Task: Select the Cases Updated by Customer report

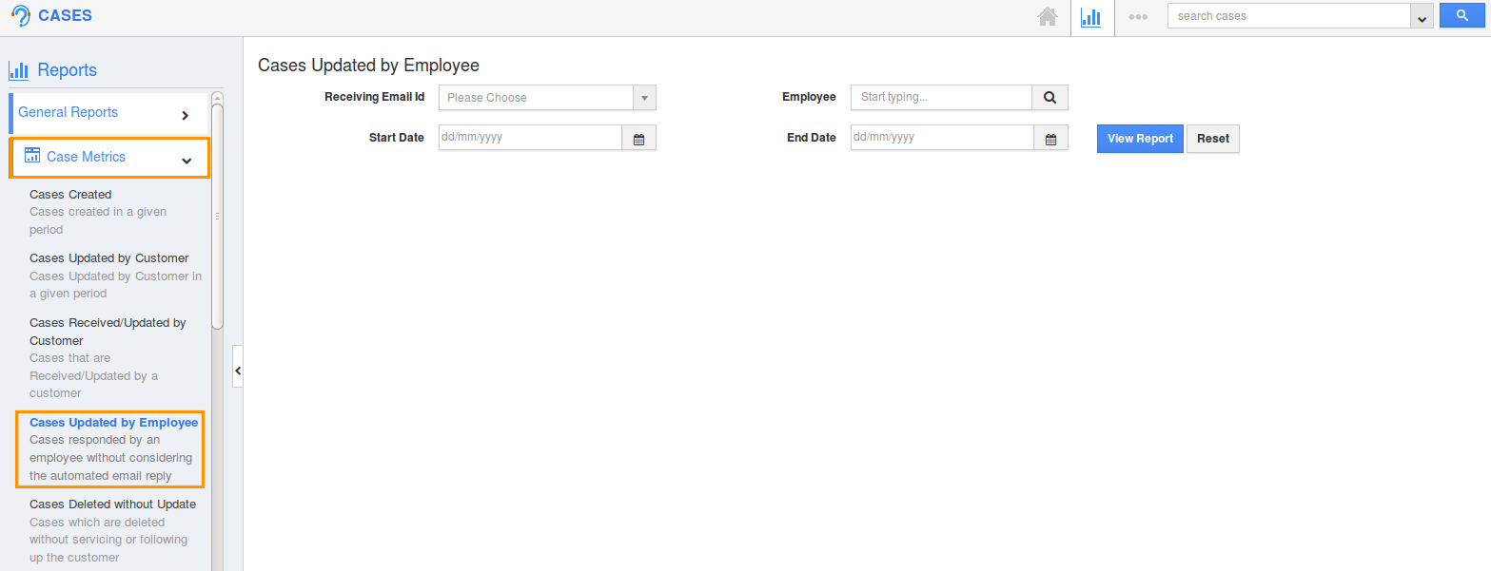Action: click(108, 257)
